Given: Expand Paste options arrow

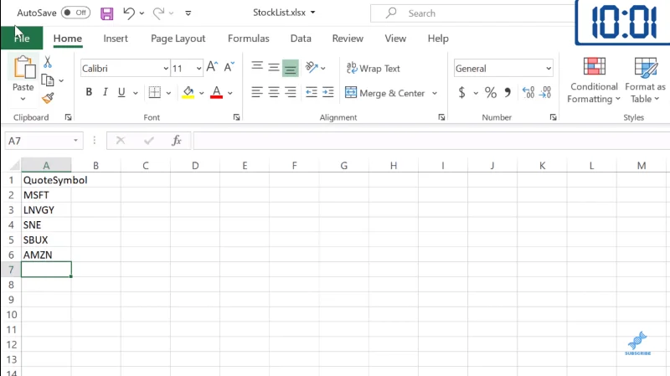Looking at the screenshot, I should point(23,99).
